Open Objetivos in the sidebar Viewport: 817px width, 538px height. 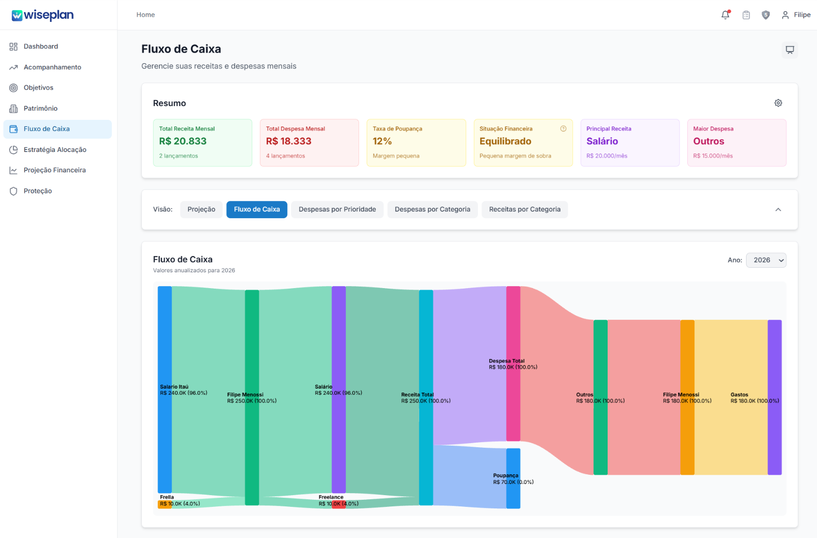pos(58,88)
